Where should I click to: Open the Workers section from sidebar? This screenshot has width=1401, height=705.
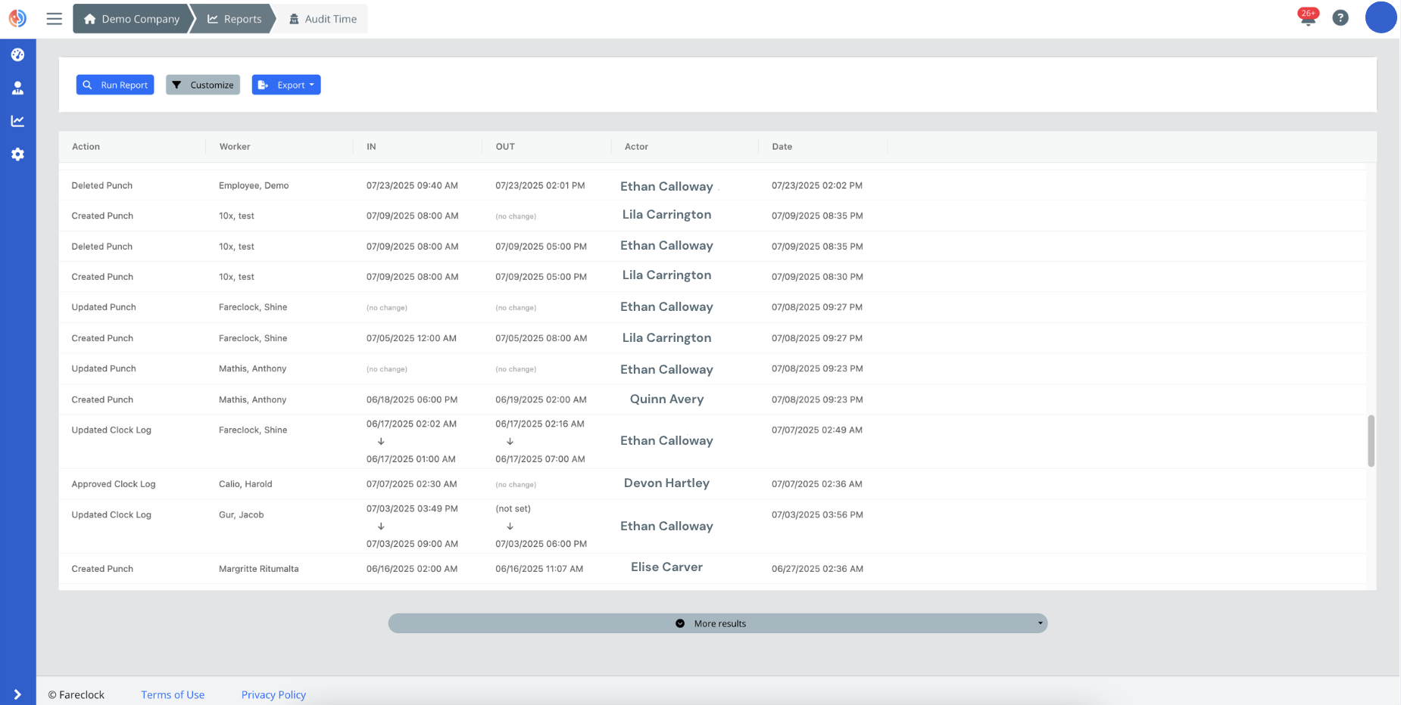pyautogui.click(x=17, y=87)
